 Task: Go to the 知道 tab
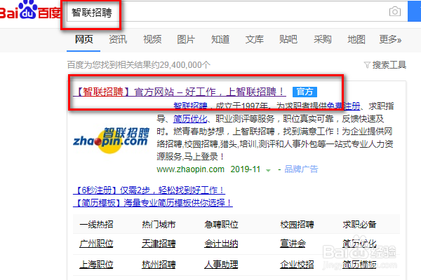click(x=220, y=39)
